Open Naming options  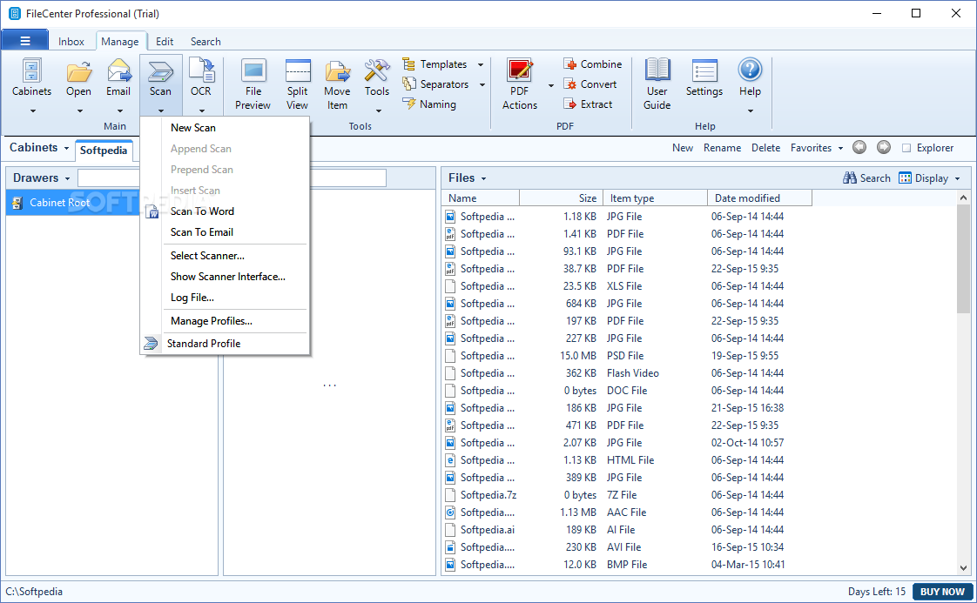(430, 104)
